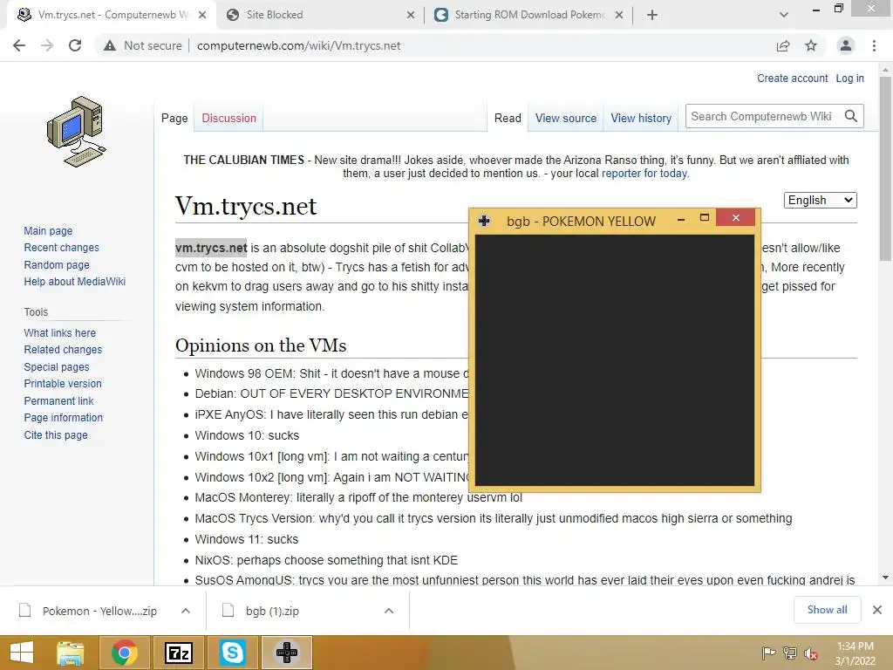The width and height of the screenshot is (893, 670).
Task: Select the Read tab
Action: [x=508, y=118]
